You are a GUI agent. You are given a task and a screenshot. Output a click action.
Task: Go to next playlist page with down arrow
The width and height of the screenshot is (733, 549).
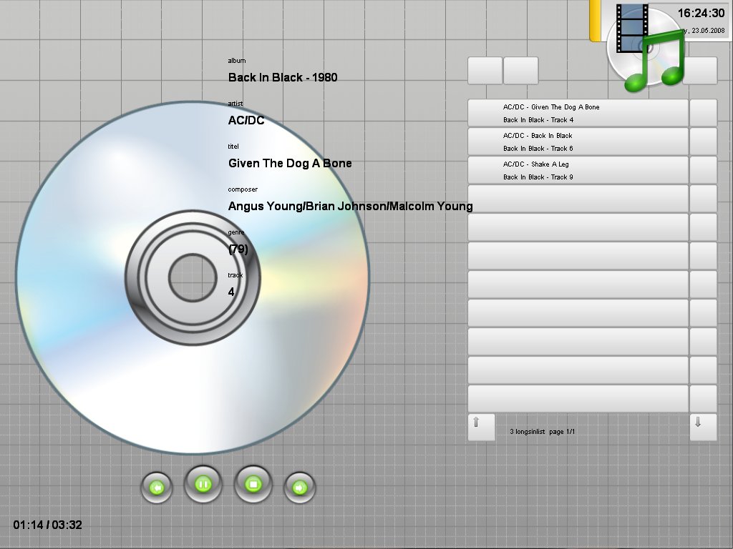pos(703,427)
